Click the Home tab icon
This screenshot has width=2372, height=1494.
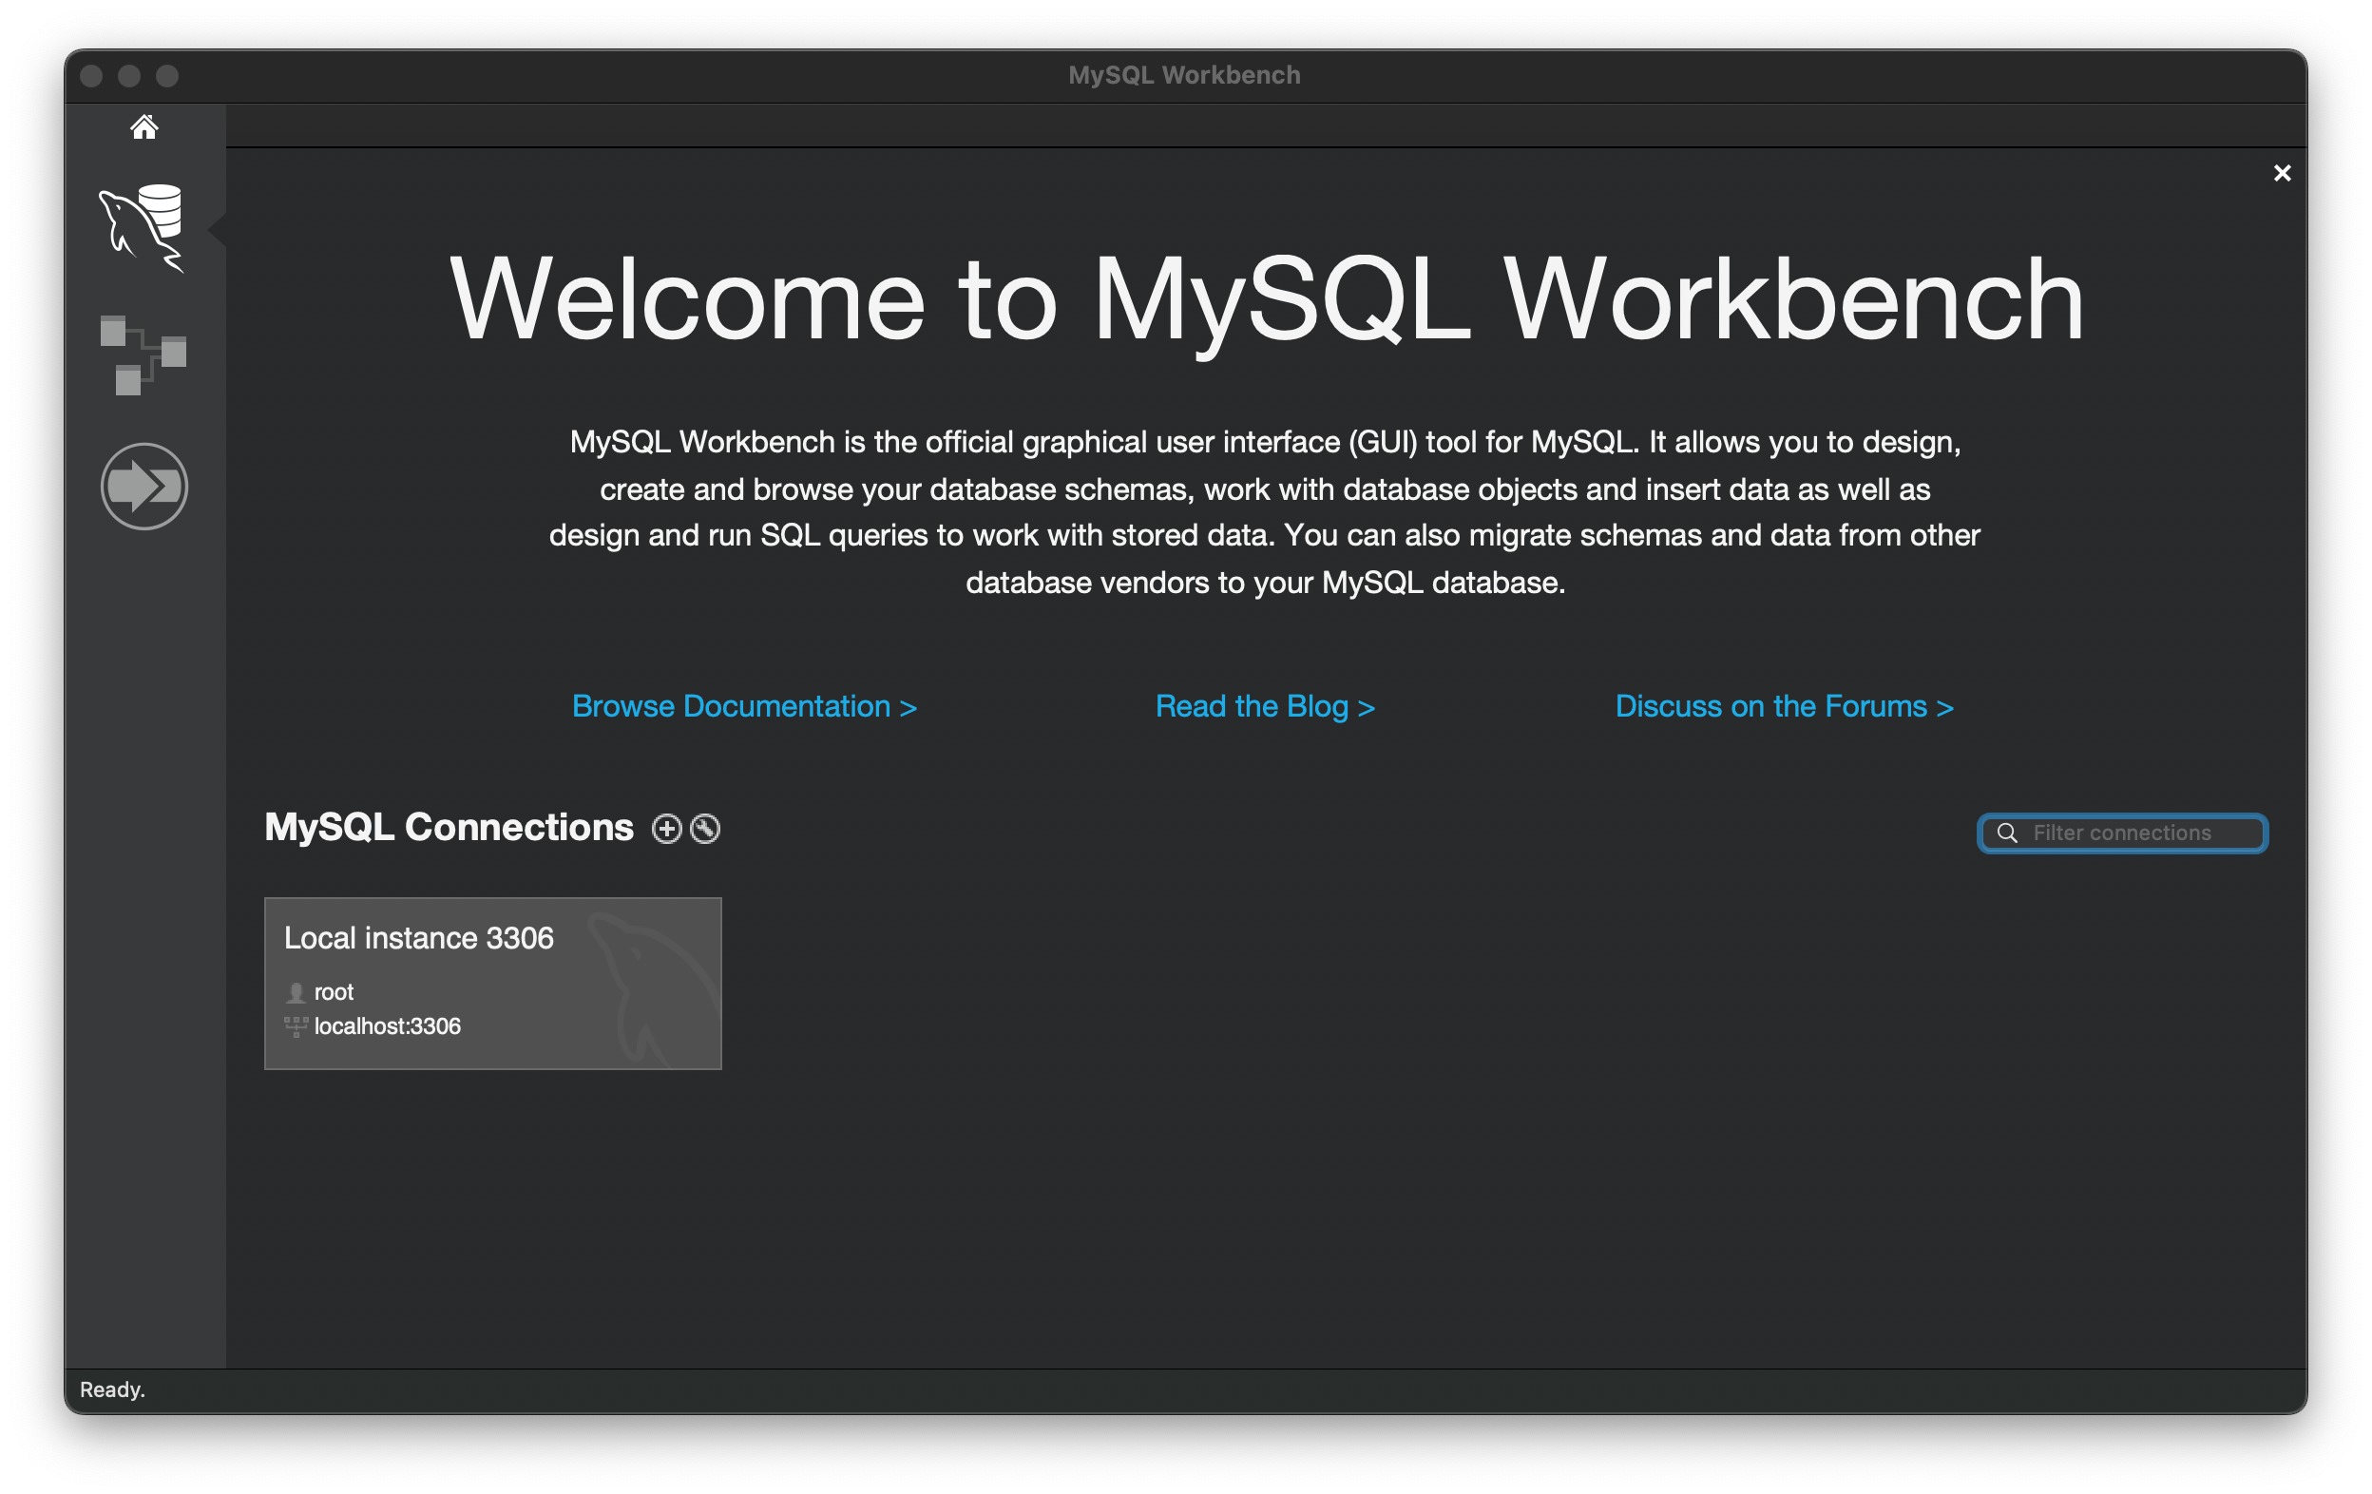143,127
